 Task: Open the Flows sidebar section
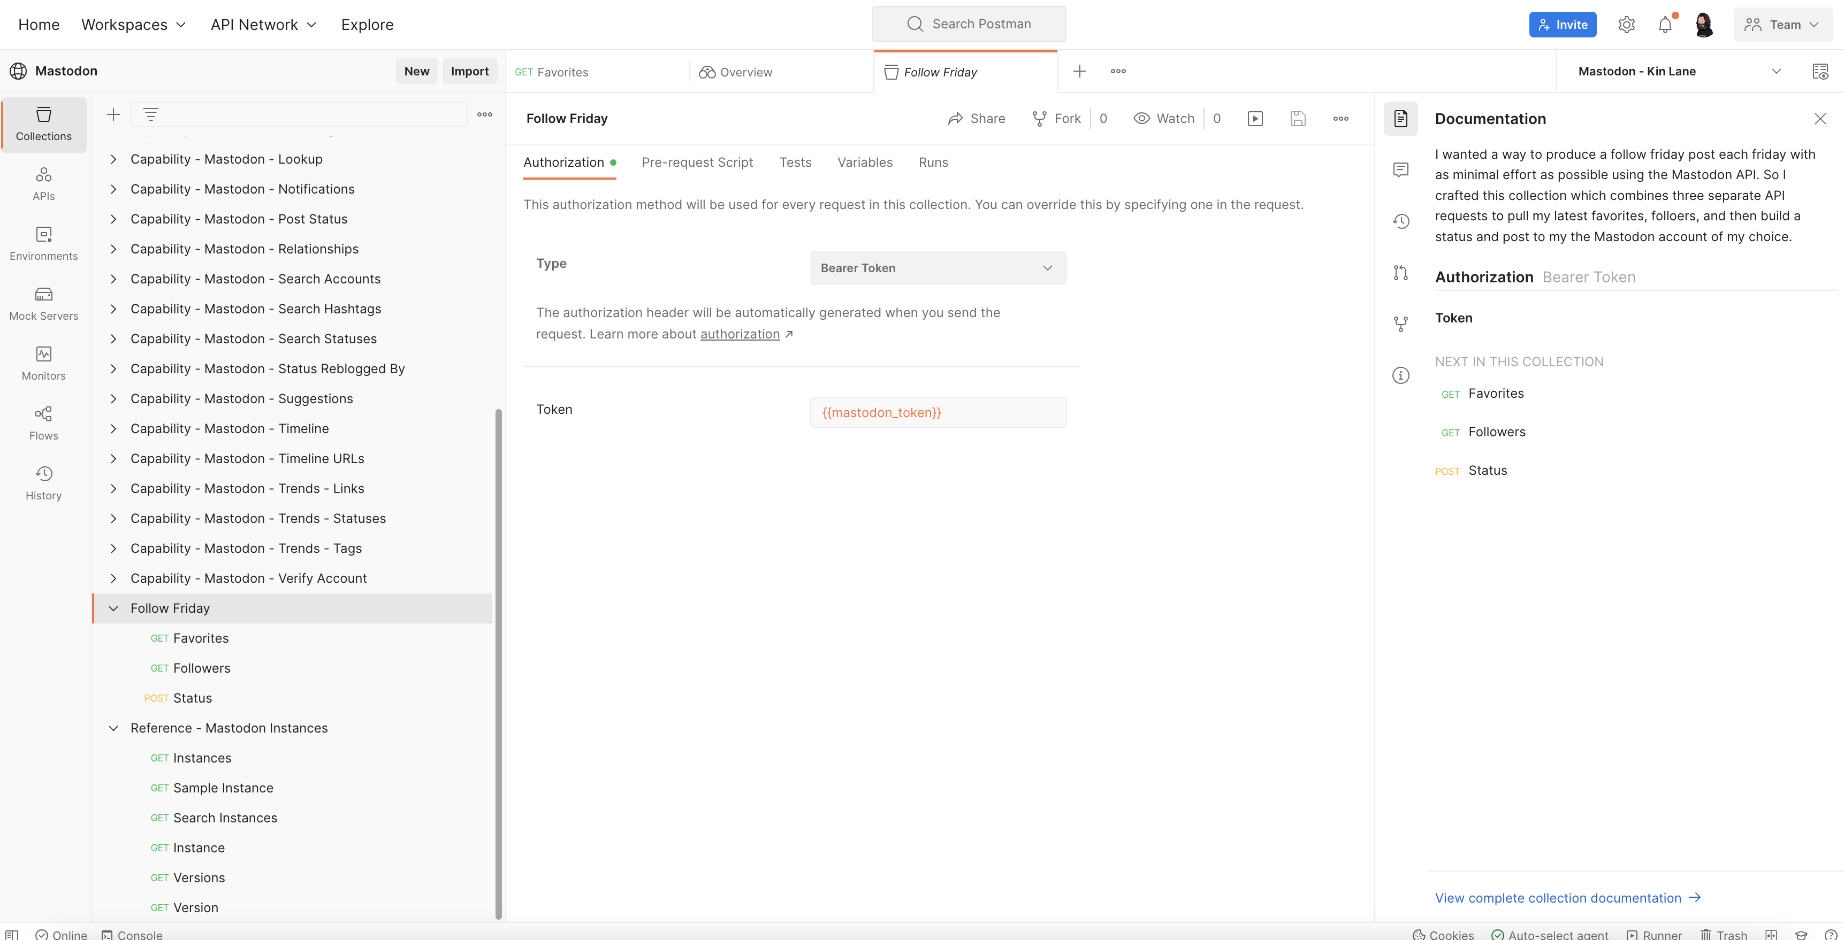(x=44, y=423)
